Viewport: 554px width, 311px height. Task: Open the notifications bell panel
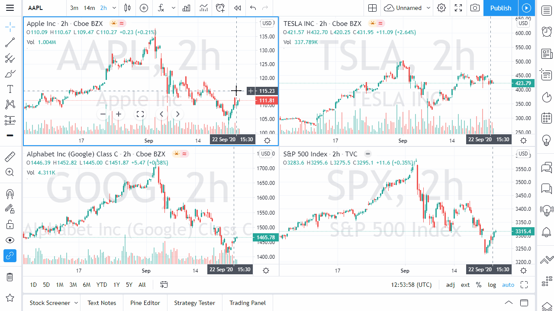pos(547,232)
